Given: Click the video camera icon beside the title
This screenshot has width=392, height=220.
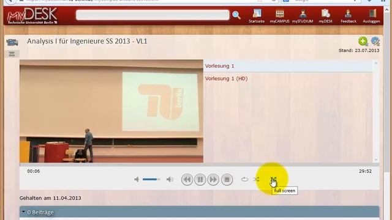Looking at the screenshot, I should (12, 42).
